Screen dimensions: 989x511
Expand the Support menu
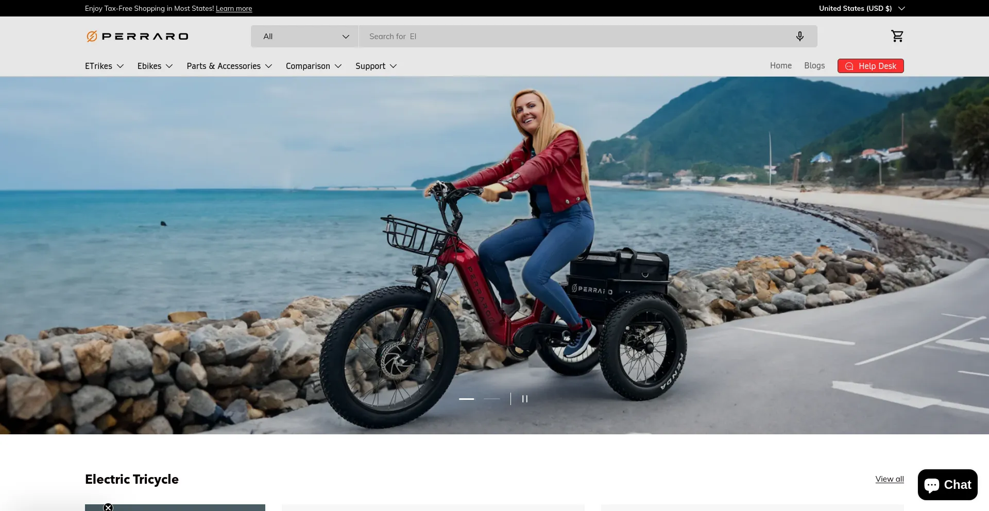(376, 66)
